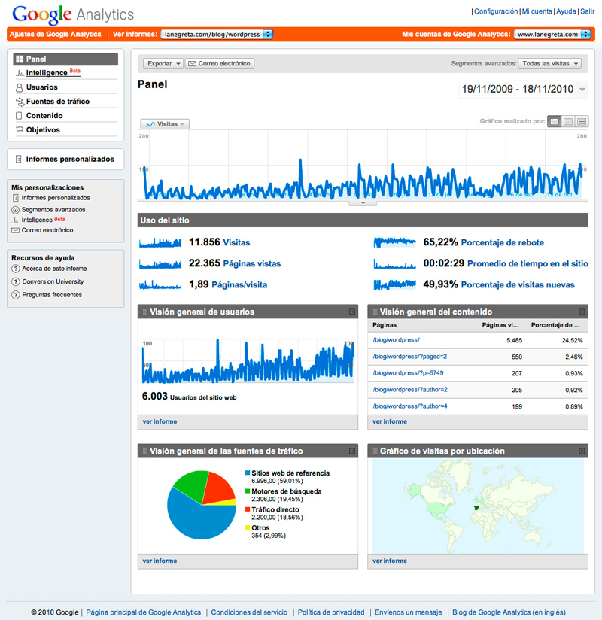Click the blue Sitios web de referencia swatch
Image resolution: width=602 pixels, height=620 pixels.
click(x=248, y=473)
